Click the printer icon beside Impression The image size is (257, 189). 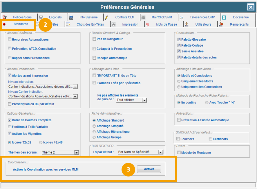114,24
